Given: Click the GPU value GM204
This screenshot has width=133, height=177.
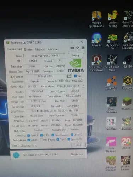Looking at the screenshot, I should (33, 61).
